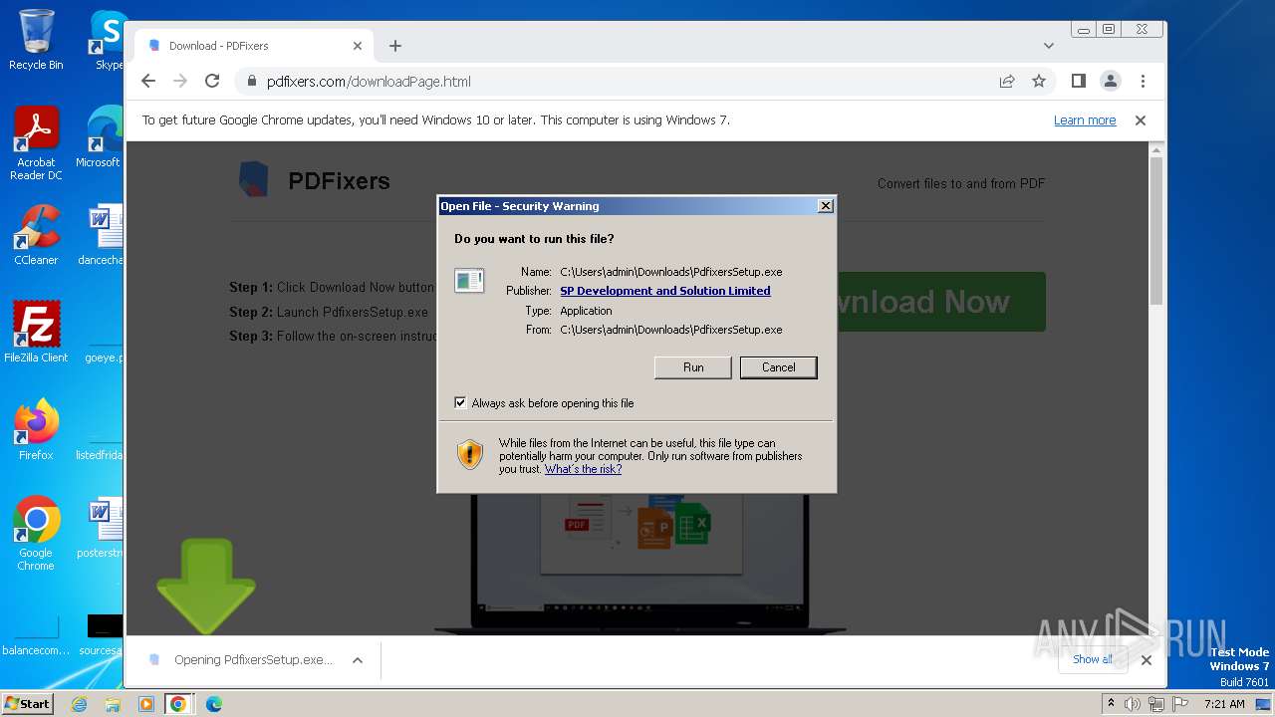The width and height of the screenshot is (1275, 717).
Task: Open Learn more about Chrome updates
Action: [1085, 120]
